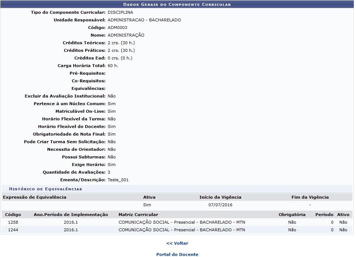This screenshot has height=257, width=356.
Task: Click the Teste_001 description text
Action: coord(118,180)
